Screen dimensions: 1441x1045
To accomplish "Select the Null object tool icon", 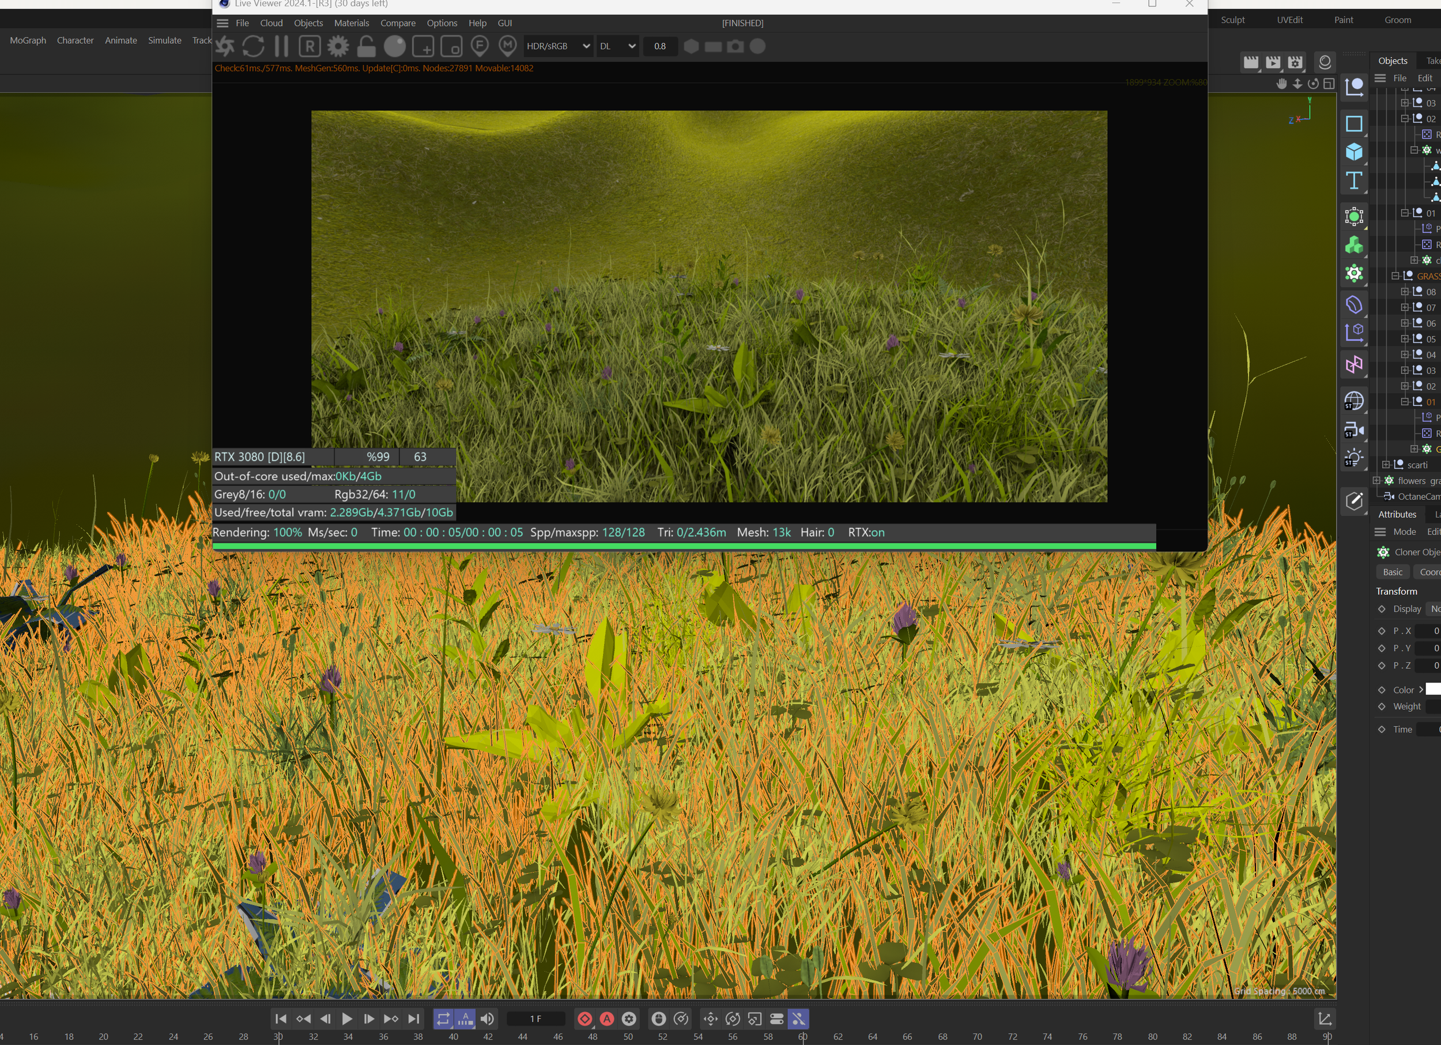I will click(x=1354, y=86).
